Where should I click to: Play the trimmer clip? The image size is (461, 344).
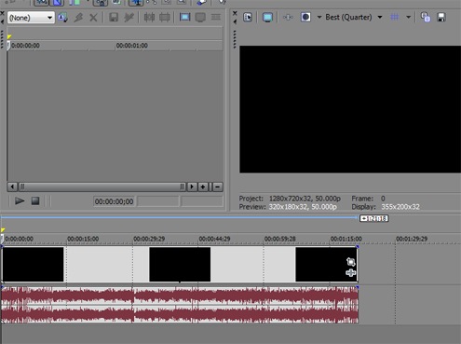click(x=20, y=201)
